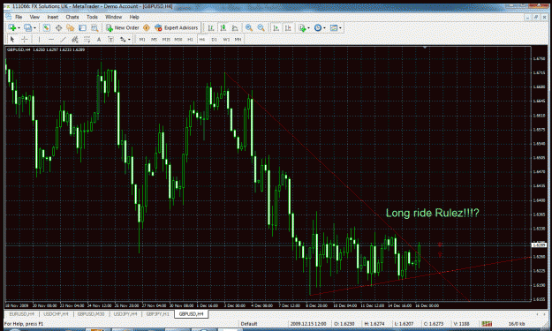Select the Equidistant Channel tool
Screen dimensions: 552x331
[75, 40]
